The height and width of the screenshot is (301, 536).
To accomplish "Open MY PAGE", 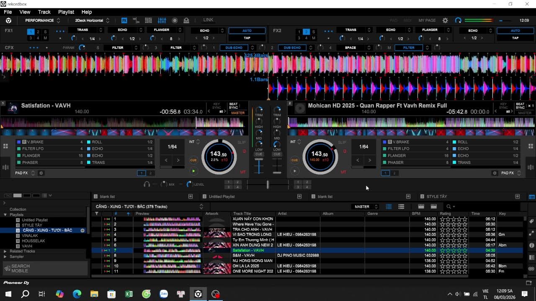I will coord(427,20).
